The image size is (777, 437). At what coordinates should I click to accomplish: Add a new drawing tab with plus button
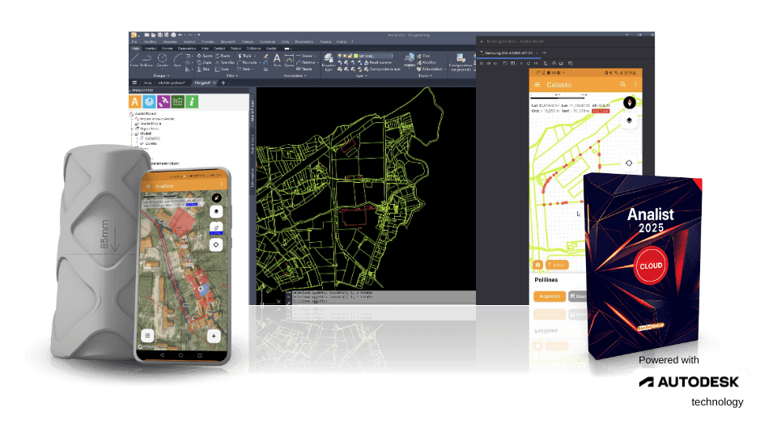pyautogui.click(x=223, y=83)
